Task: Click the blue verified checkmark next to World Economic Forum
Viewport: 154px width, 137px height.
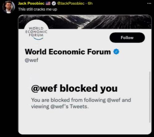Action: tap(116, 52)
